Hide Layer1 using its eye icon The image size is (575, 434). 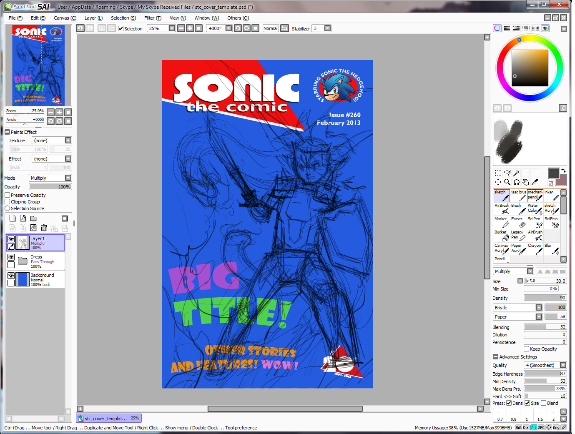click(x=11, y=239)
